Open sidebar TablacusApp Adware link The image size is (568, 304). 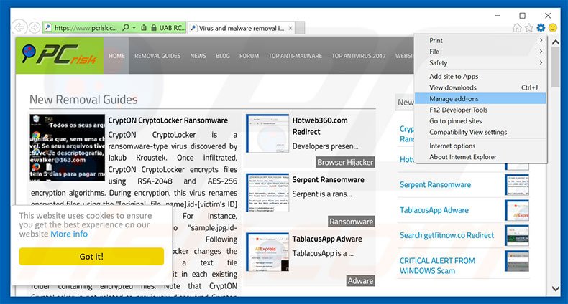point(434,210)
